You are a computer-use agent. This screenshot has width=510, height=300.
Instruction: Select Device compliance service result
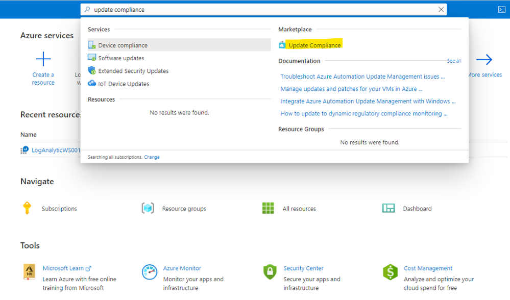click(179, 45)
